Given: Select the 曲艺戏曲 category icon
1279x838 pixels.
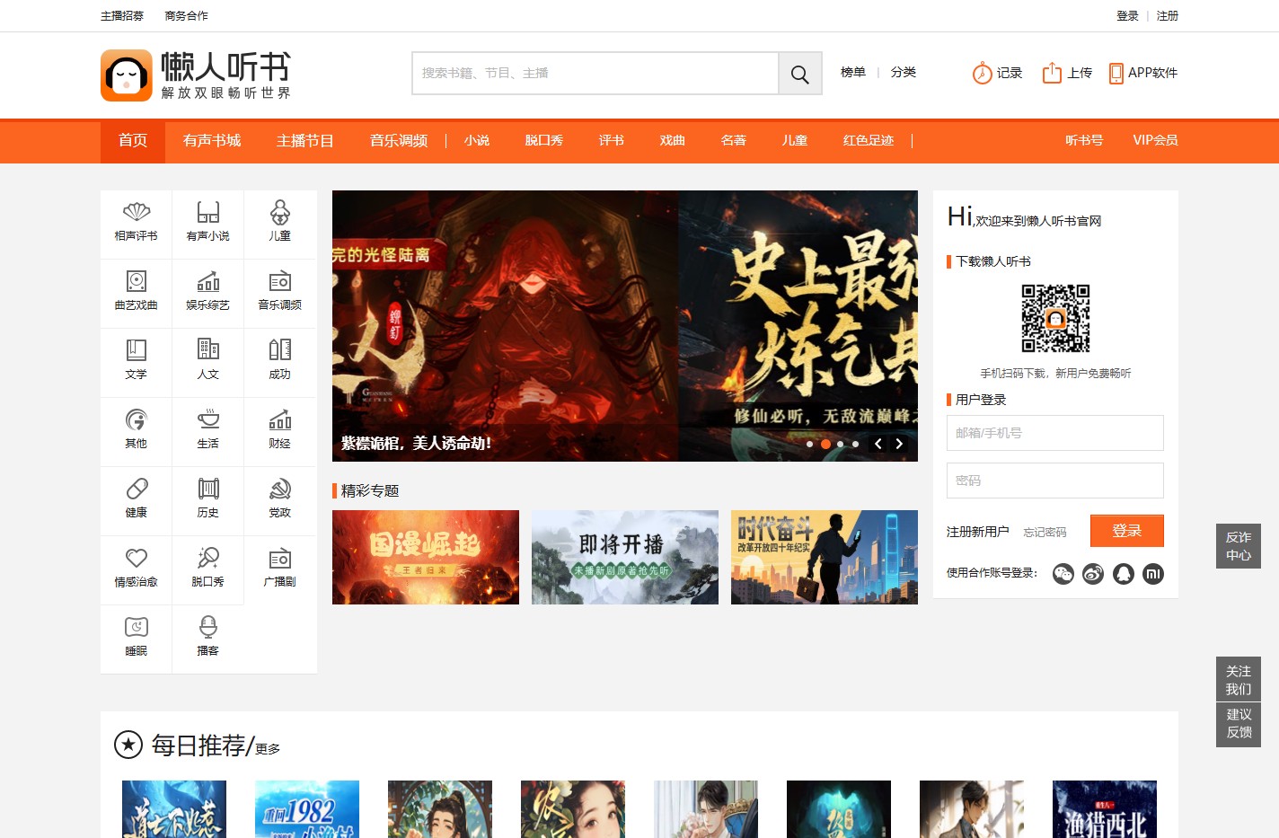Looking at the screenshot, I should [x=137, y=282].
